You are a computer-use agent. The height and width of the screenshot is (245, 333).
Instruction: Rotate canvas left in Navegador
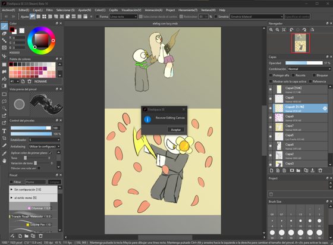(291, 30)
